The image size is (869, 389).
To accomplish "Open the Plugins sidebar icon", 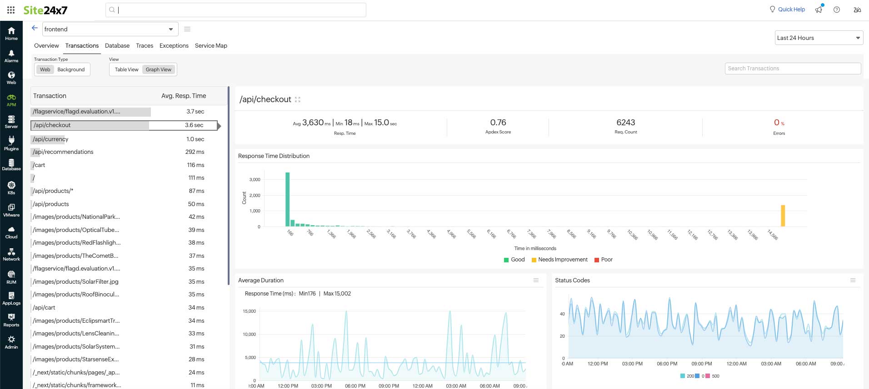I will point(11,143).
